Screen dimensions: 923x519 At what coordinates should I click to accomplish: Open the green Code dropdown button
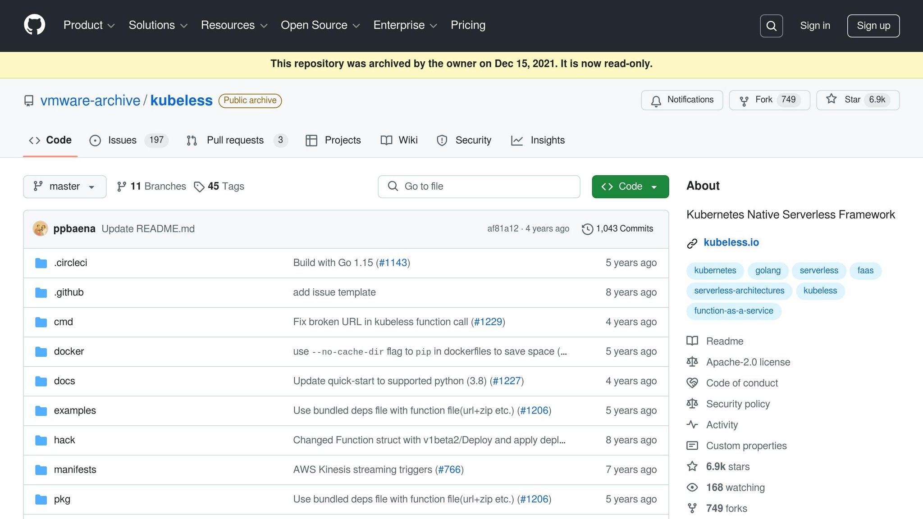(630, 187)
